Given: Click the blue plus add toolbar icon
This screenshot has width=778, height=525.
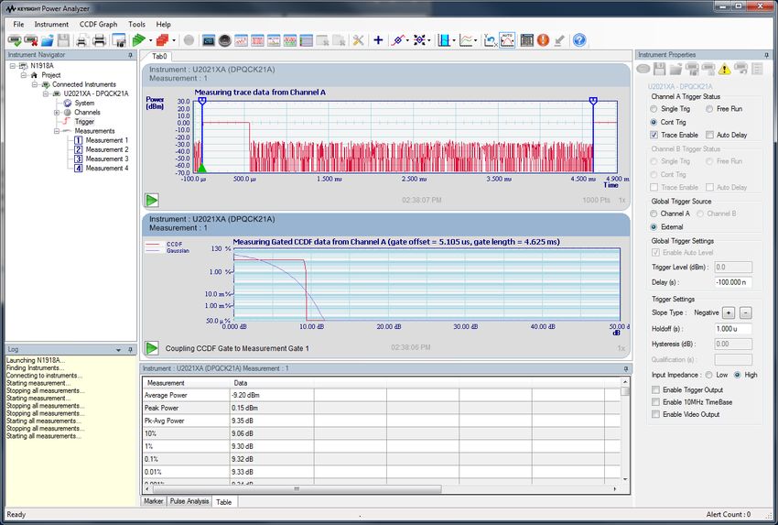Looking at the screenshot, I should click(378, 40).
